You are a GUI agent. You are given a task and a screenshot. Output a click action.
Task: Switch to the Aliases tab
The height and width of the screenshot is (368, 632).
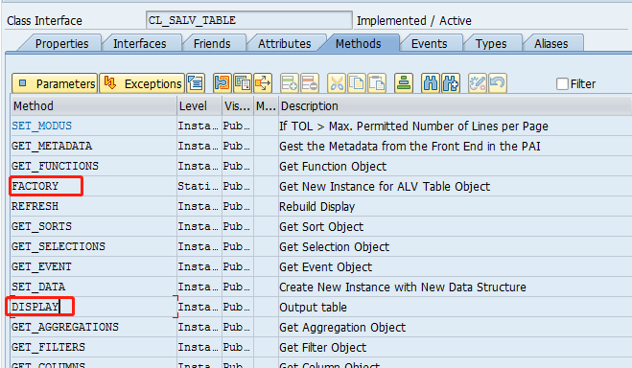click(x=551, y=43)
